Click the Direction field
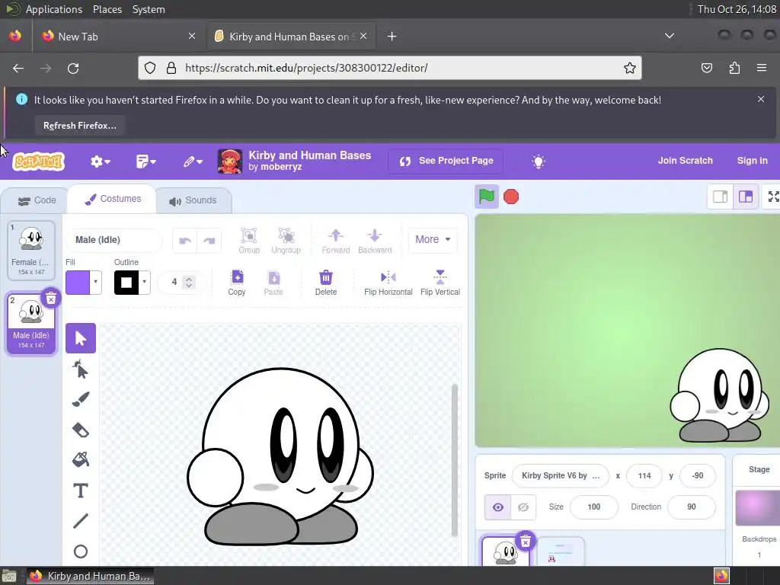Image resolution: width=780 pixels, height=585 pixels. (691, 507)
